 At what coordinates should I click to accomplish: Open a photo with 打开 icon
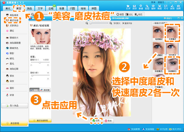click(x=128, y=7)
